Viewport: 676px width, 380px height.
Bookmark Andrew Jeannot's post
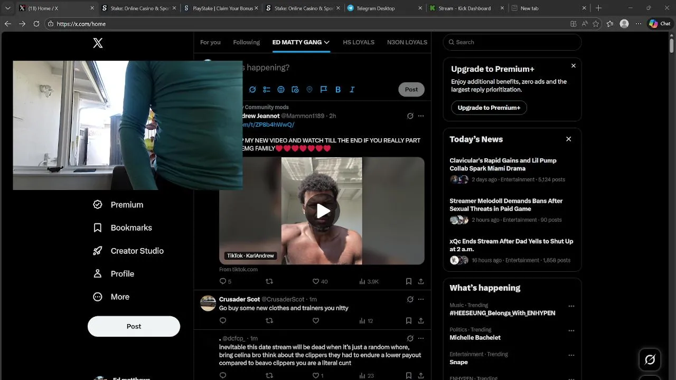click(409, 282)
